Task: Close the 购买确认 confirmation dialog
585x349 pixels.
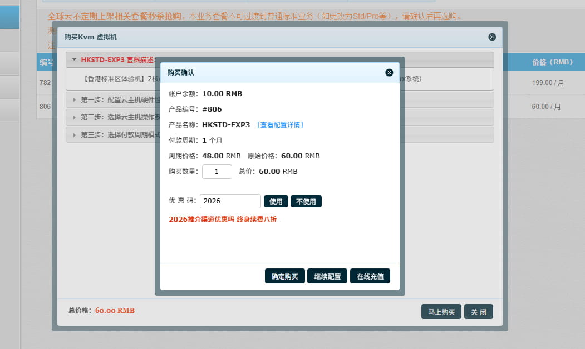Action: pos(389,72)
